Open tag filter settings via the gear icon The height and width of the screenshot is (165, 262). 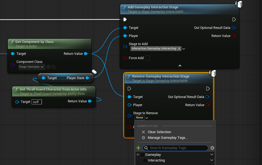tap(212, 148)
